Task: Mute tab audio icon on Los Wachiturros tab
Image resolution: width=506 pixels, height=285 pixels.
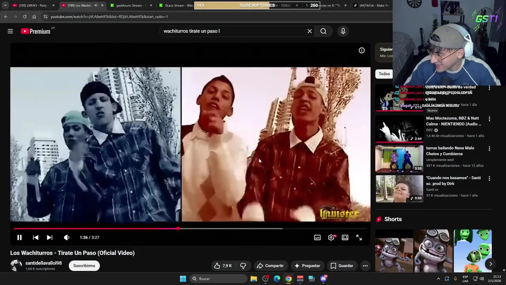Action: coord(96,6)
